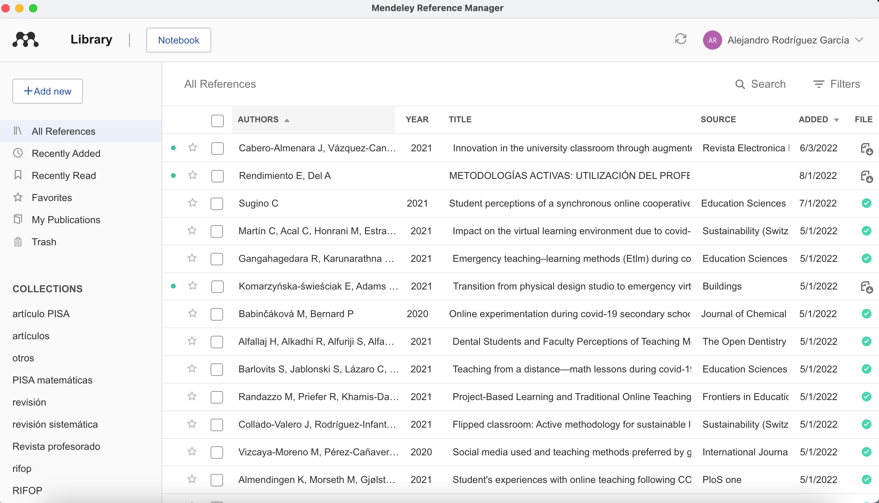
Task: Star the Randazzo M reference
Action: point(192,396)
